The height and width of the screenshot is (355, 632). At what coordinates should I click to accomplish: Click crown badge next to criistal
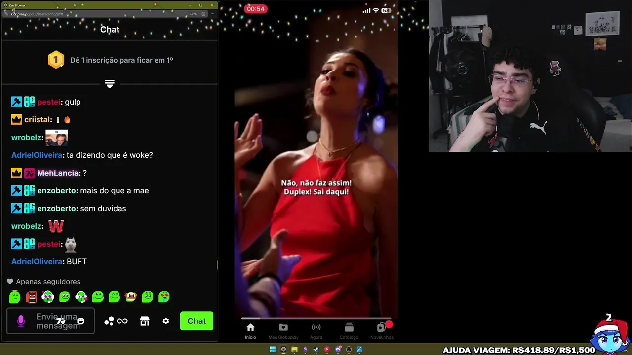[16, 119]
